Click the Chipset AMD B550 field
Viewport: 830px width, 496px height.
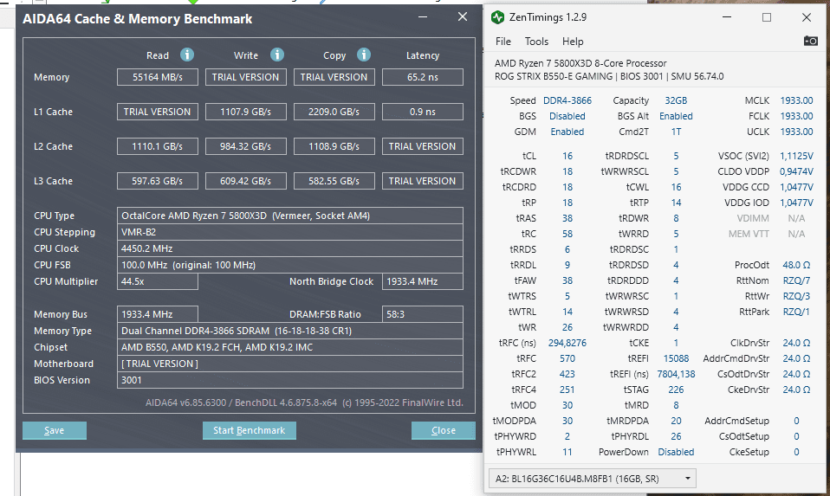pos(290,347)
